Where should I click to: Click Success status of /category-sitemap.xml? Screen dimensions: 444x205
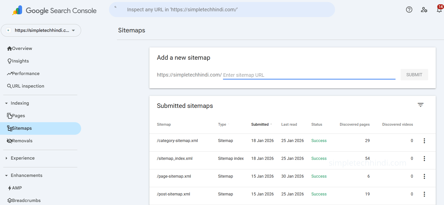coord(319,141)
